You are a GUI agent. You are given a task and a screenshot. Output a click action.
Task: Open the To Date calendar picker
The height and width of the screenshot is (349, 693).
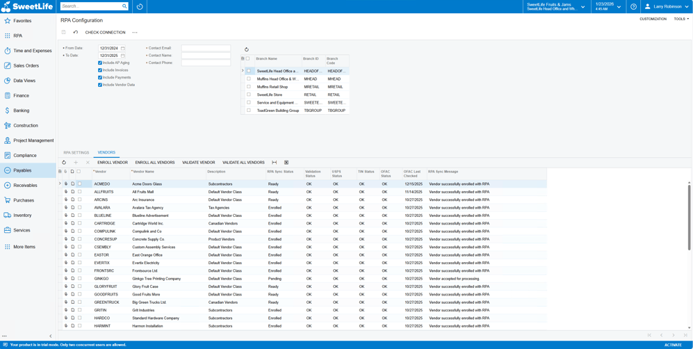(x=122, y=56)
